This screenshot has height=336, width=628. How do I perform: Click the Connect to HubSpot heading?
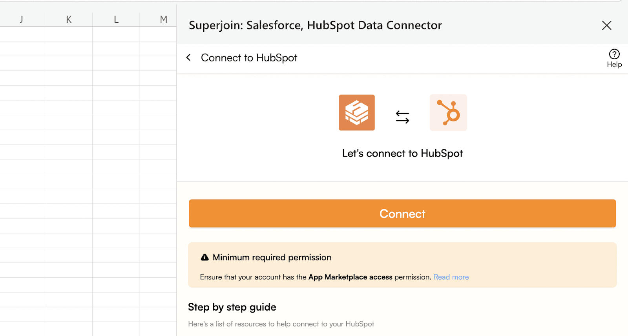(249, 58)
